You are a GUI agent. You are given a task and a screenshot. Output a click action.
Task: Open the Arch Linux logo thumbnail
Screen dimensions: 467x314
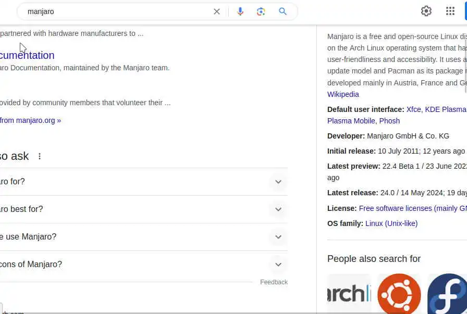[x=349, y=294]
